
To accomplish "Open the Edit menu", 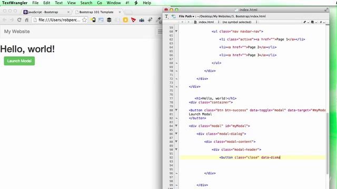I will tap(47, 3).
